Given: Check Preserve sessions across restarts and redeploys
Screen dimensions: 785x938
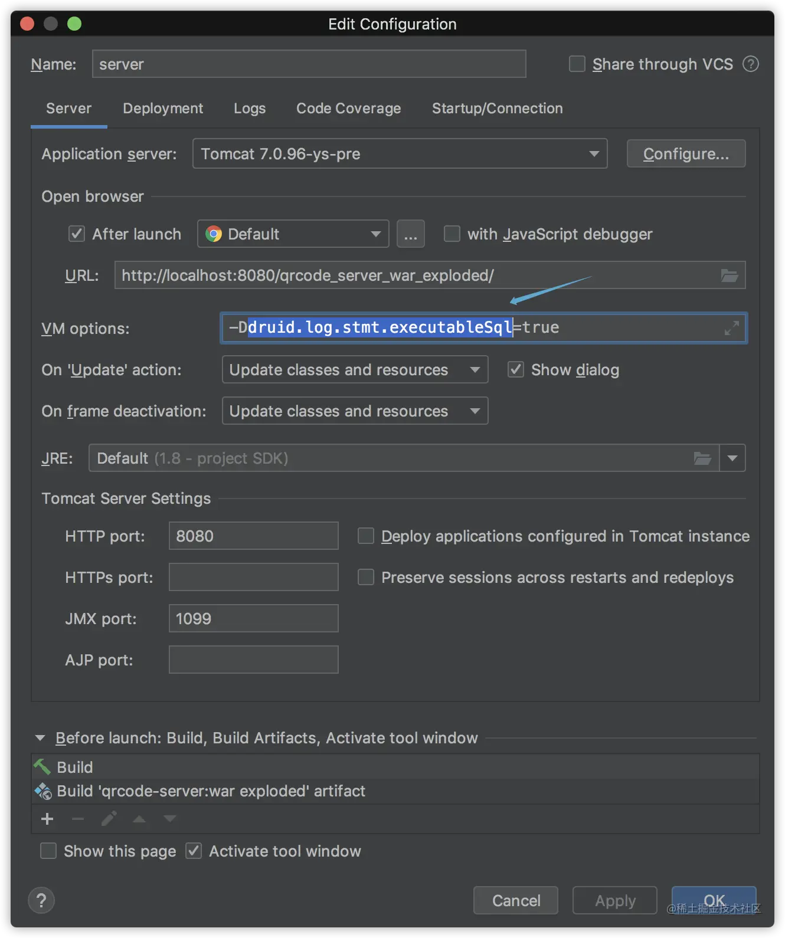Looking at the screenshot, I should (x=366, y=577).
